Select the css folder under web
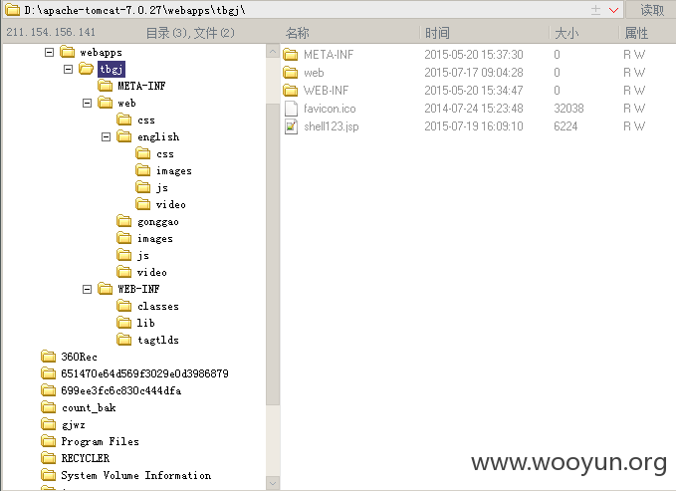 (x=146, y=120)
